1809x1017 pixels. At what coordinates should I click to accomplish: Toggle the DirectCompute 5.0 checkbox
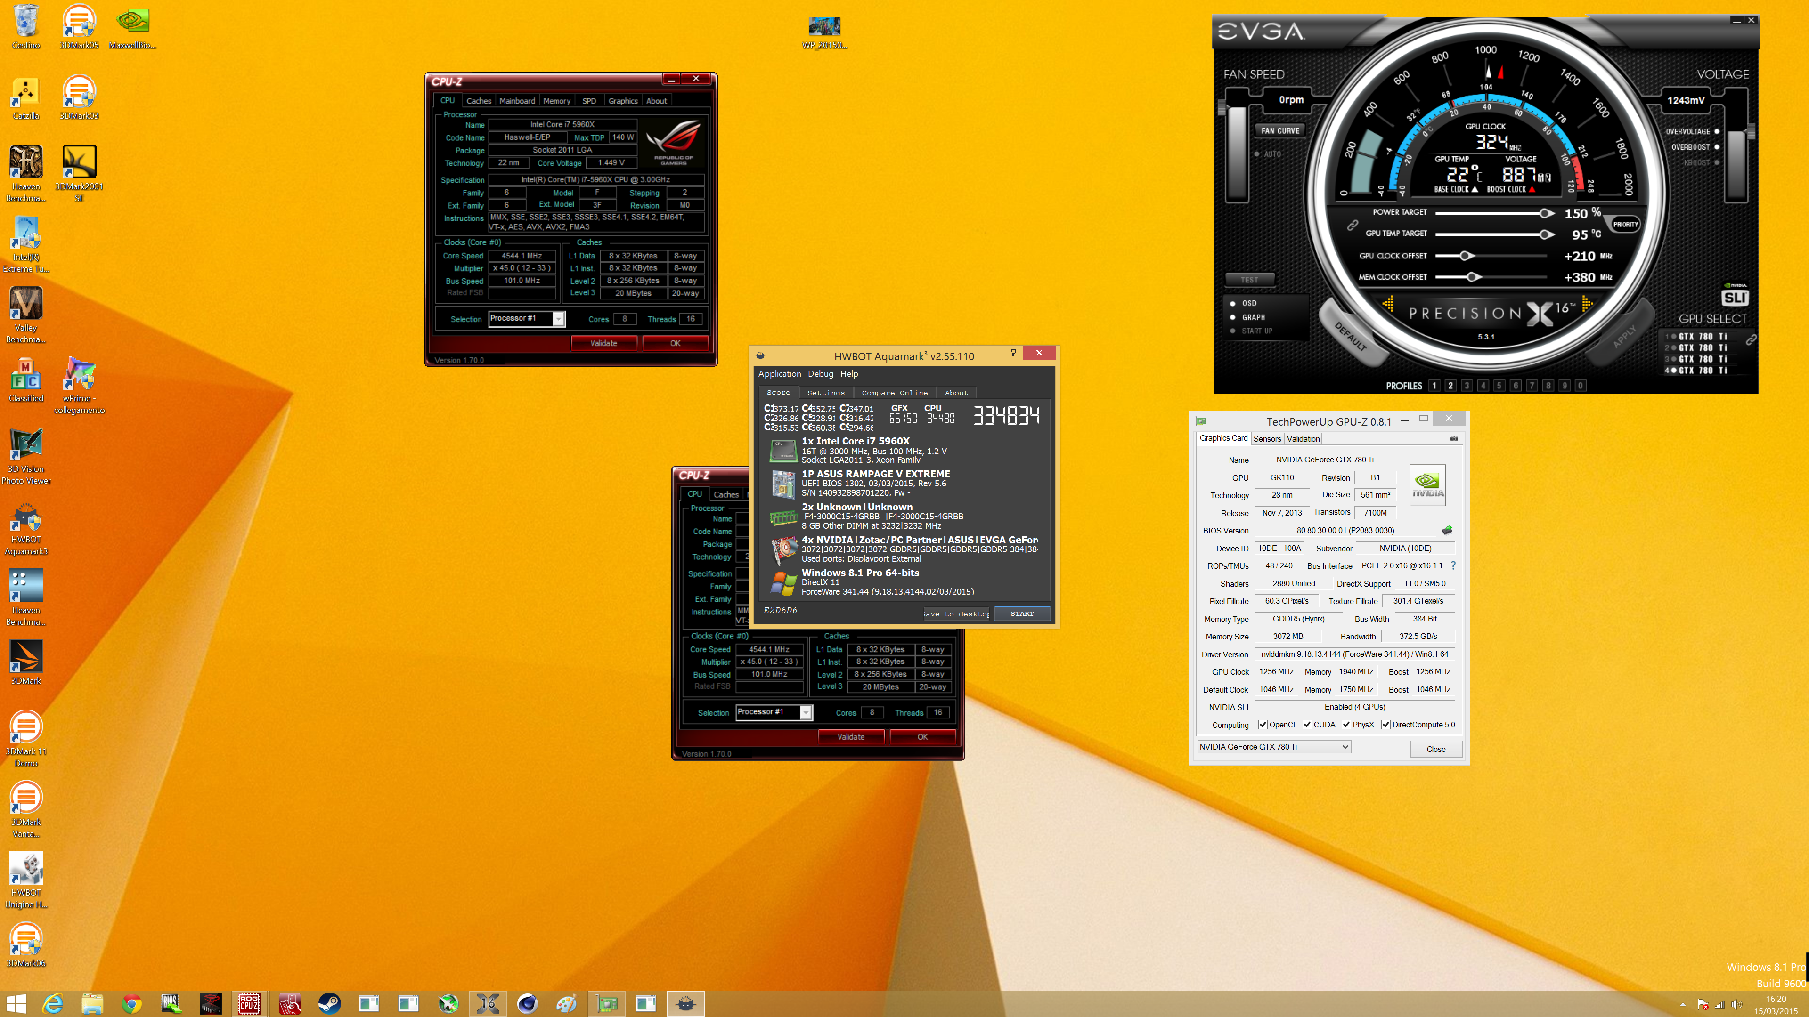point(1385,725)
